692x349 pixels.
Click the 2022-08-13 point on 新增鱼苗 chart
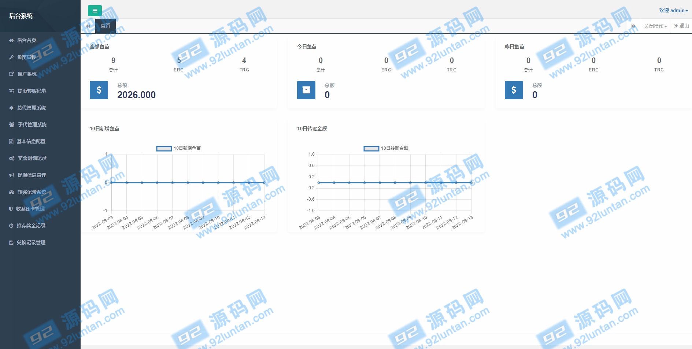264,182
